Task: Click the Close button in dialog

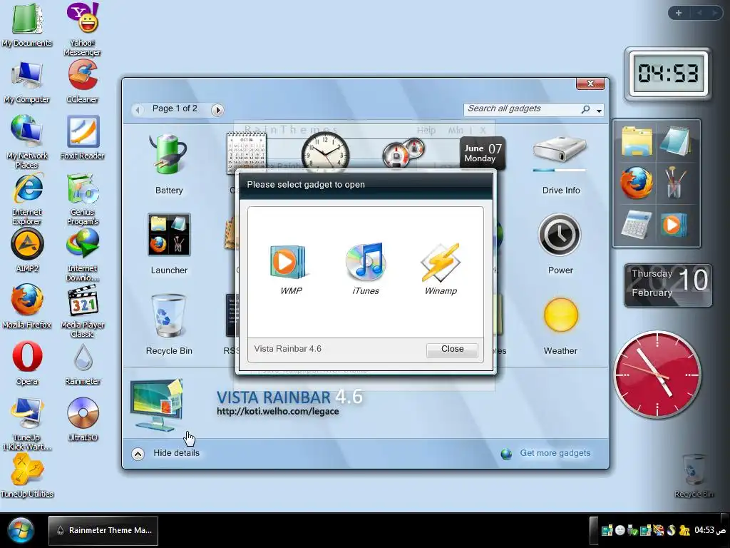Action: tap(452, 350)
